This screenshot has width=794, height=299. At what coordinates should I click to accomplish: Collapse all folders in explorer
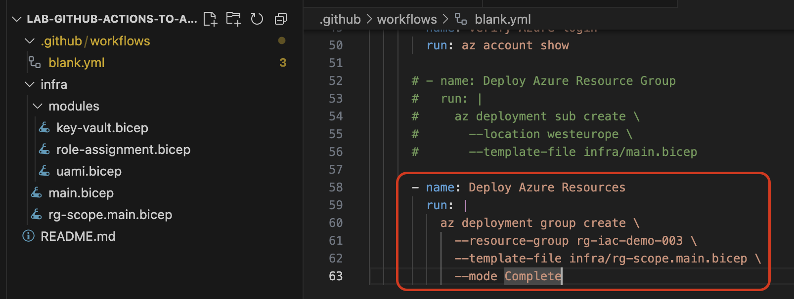[x=280, y=19]
